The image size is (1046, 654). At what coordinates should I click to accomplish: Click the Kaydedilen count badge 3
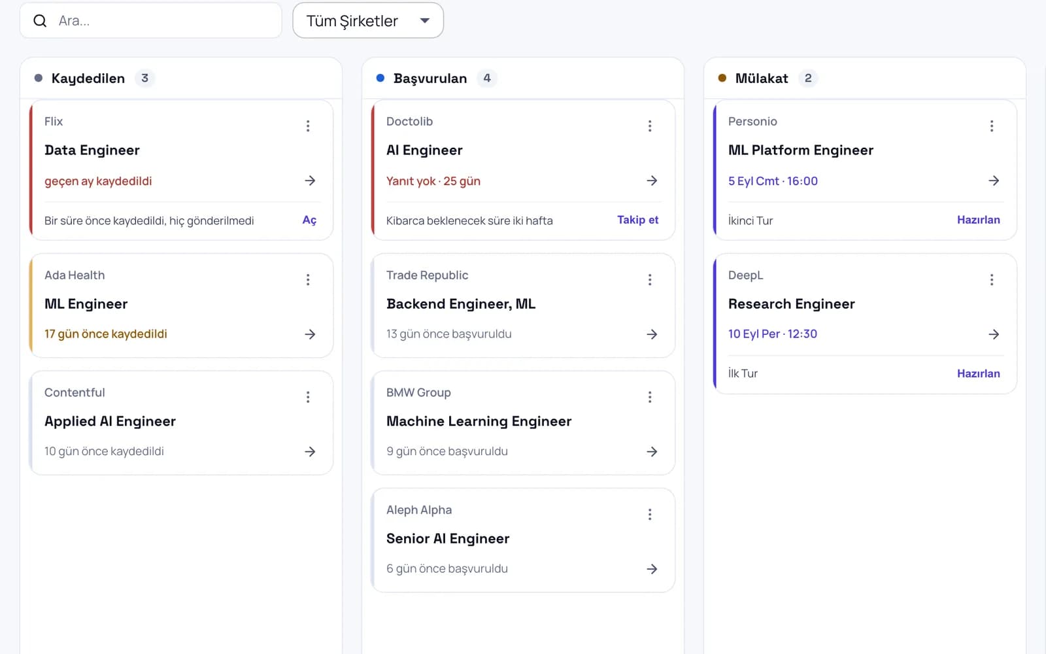(144, 78)
